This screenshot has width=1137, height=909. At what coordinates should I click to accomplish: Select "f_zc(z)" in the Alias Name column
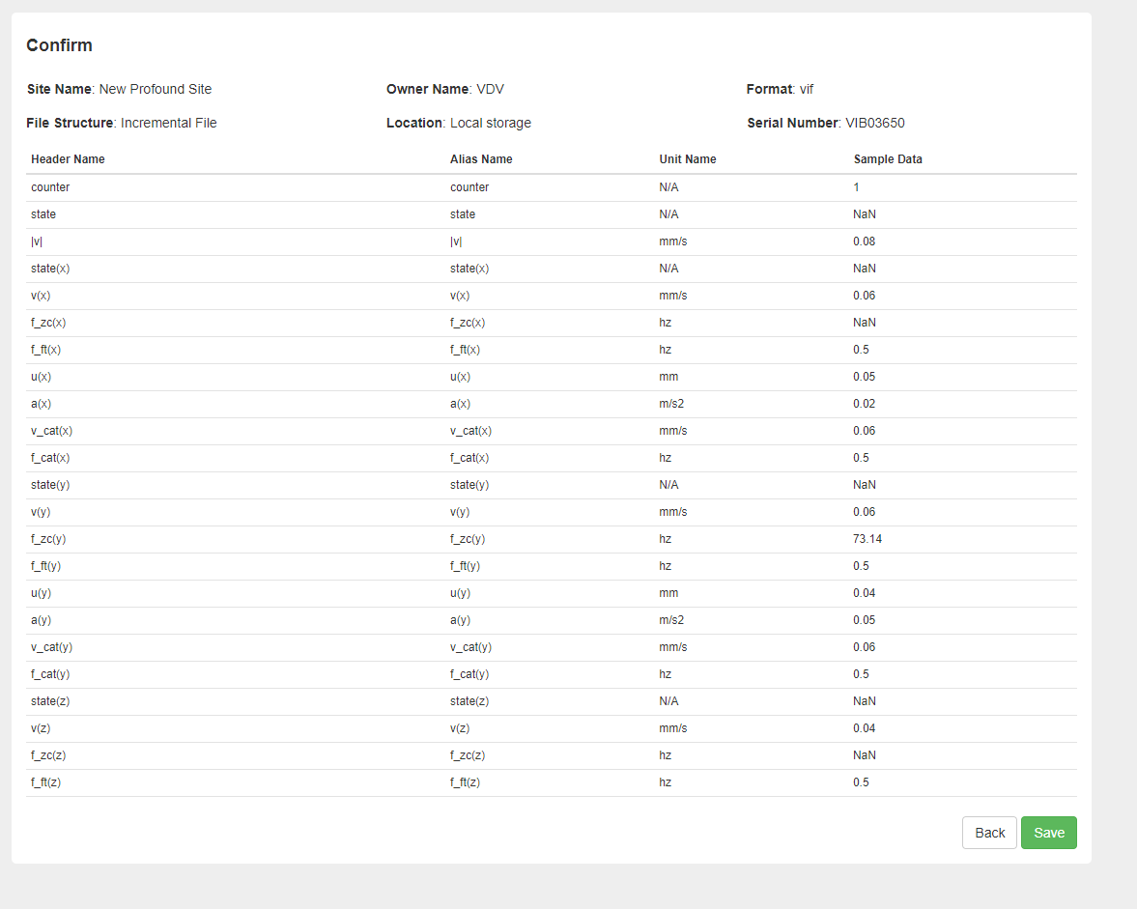[467, 755]
